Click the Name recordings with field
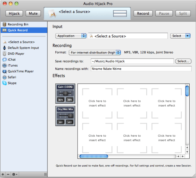The height and width of the screenshot is (178, 196). [x=141, y=69]
